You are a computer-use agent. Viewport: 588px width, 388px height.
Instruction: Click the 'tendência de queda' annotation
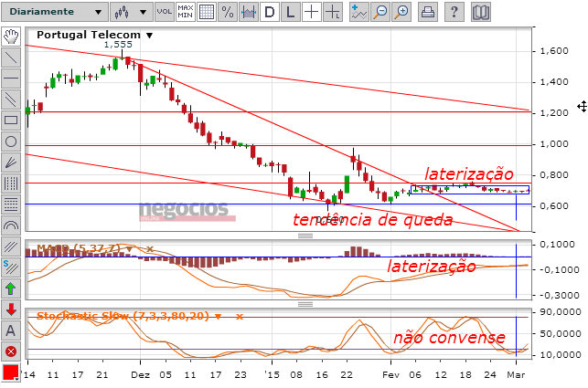pos(373,220)
